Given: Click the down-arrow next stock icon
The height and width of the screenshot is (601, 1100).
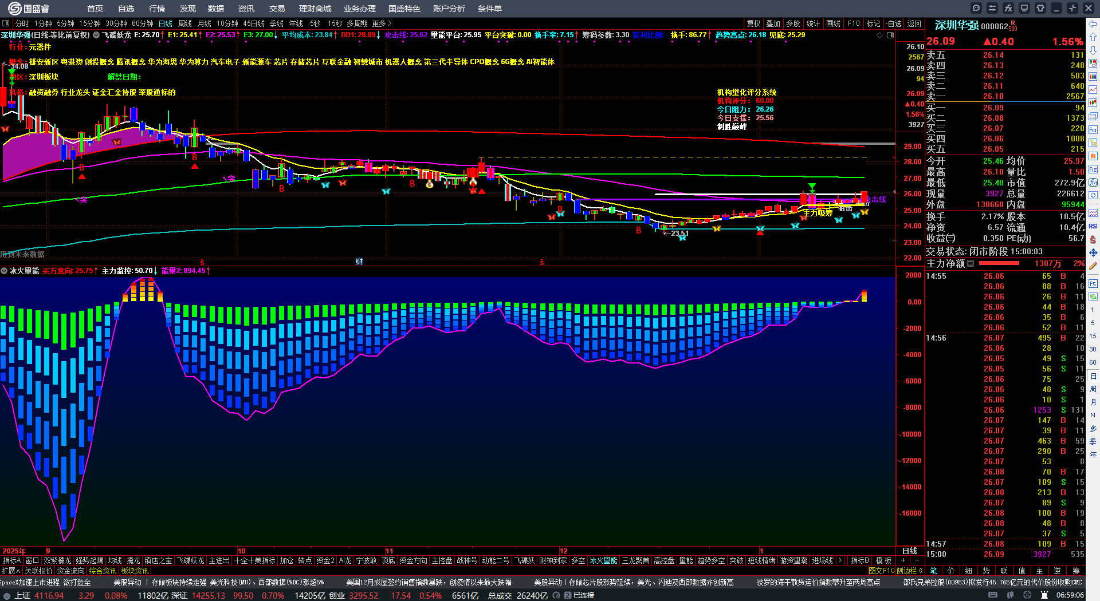Looking at the screenshot, I should [x=1093, y=50].
